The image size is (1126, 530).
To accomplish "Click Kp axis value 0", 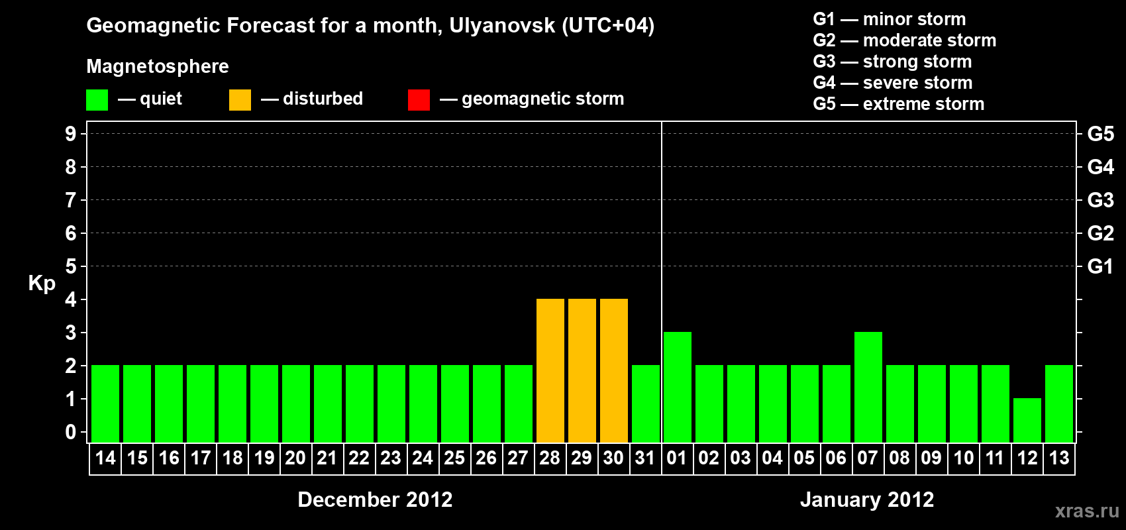I will click(71, 432).
